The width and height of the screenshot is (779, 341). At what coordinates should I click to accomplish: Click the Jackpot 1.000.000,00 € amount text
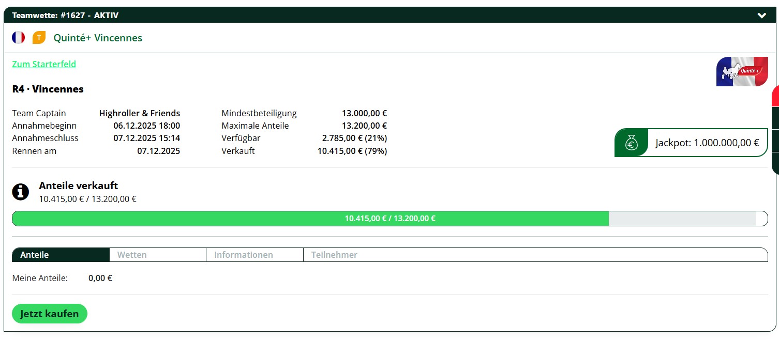(707, 143)
